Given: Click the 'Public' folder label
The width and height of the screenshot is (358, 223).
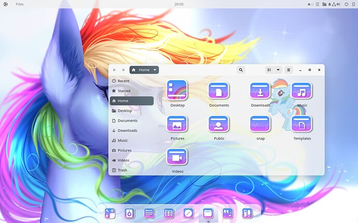Looking at the screenshot, I should [219, 138].
